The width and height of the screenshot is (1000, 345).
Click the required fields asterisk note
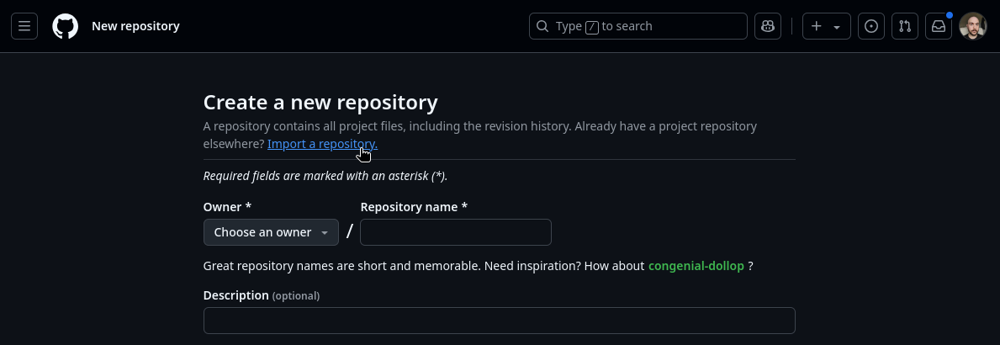(x=325, y=176)
